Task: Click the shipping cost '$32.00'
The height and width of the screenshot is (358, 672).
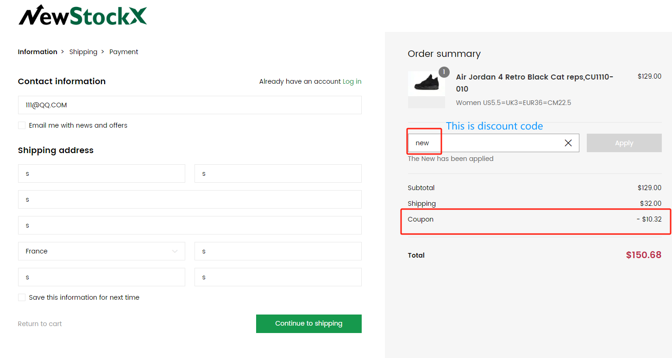Action: (651, 204)
